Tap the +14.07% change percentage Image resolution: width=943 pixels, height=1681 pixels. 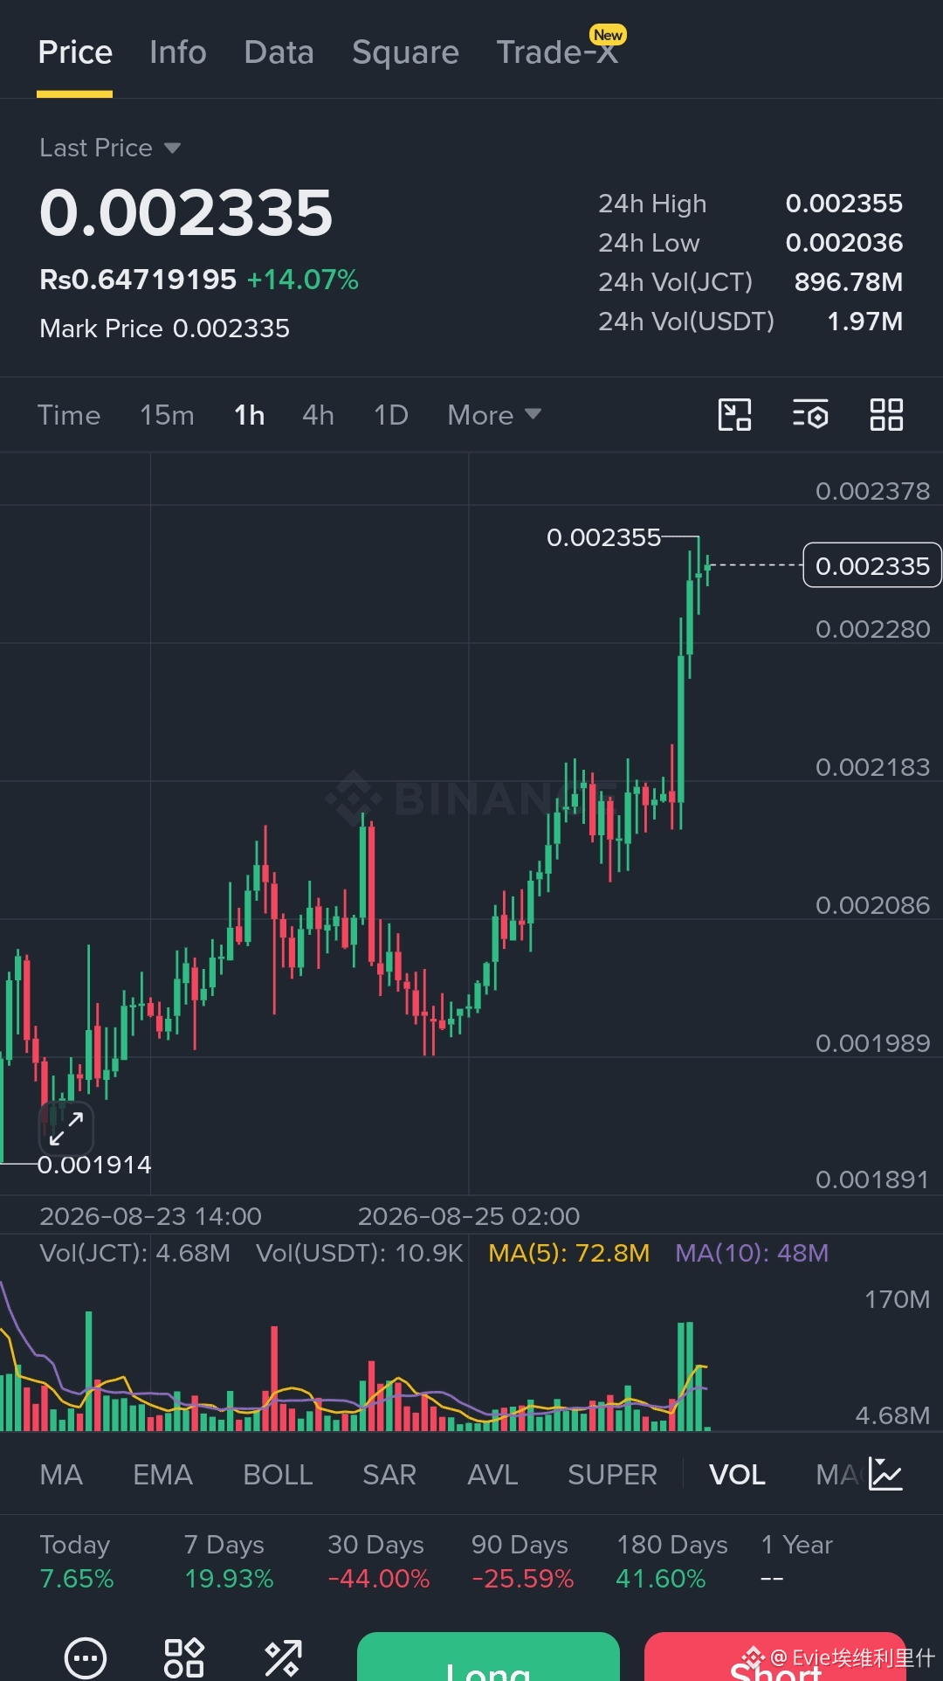click(x=303, y=280)
